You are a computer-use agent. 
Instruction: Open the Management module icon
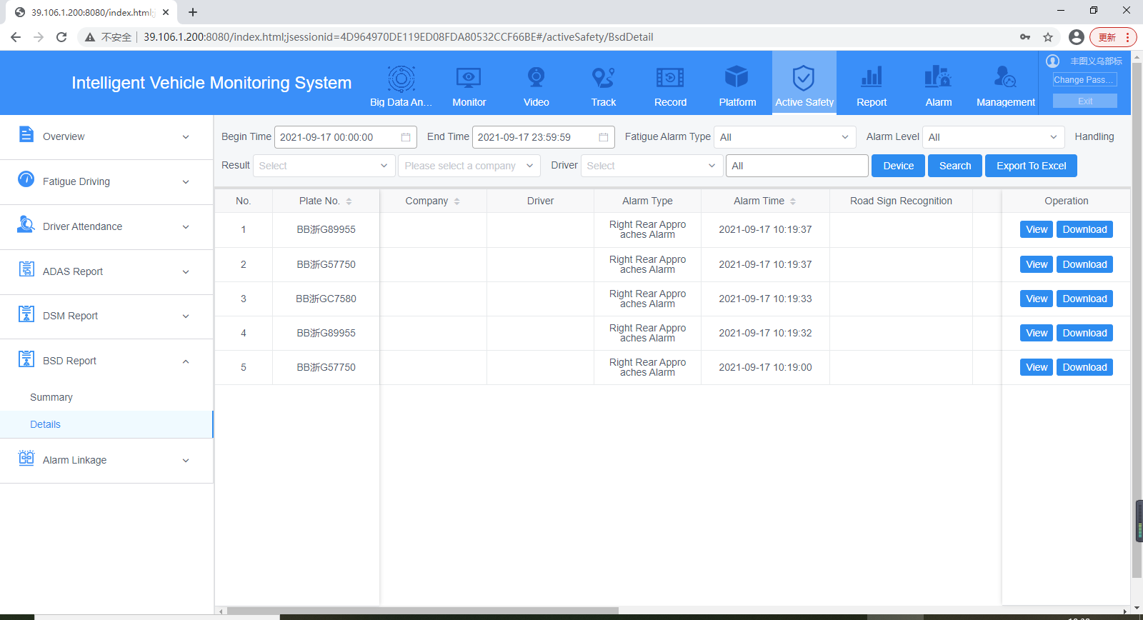pyautogui.click(x=1005, y=76)
